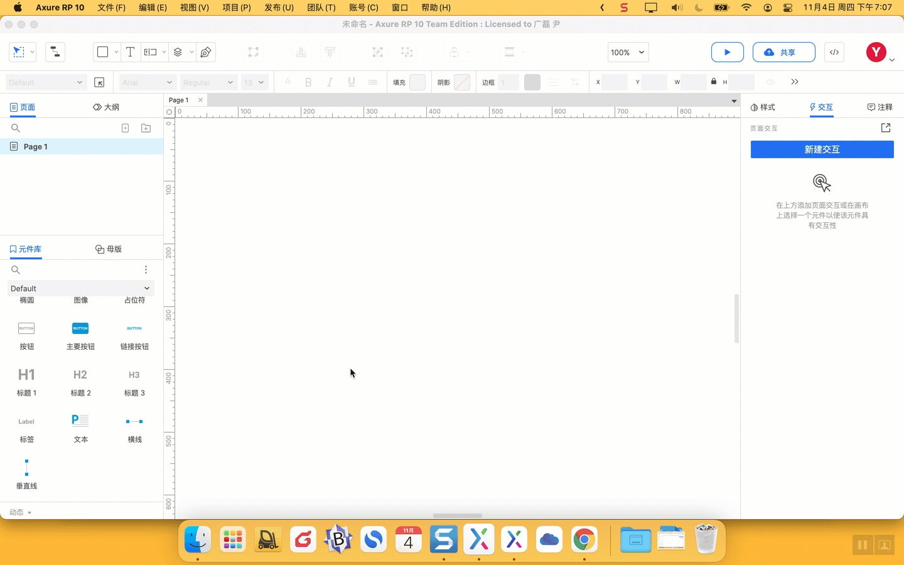Click the blue Share button

783,52
